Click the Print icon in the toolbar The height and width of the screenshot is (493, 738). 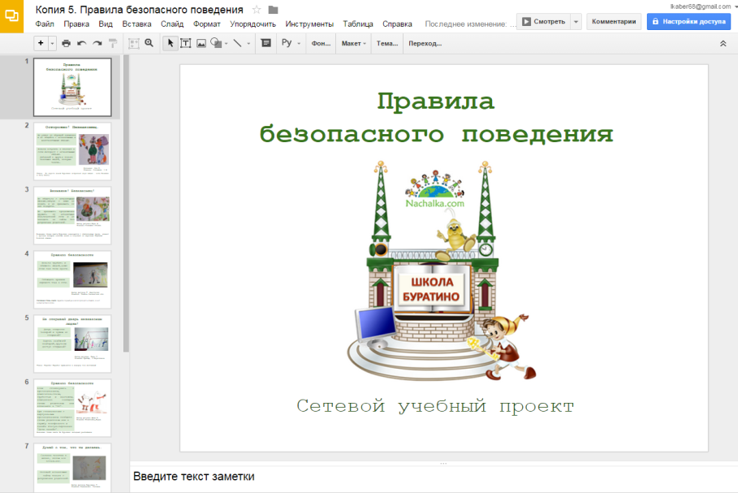tap(67, 43)
